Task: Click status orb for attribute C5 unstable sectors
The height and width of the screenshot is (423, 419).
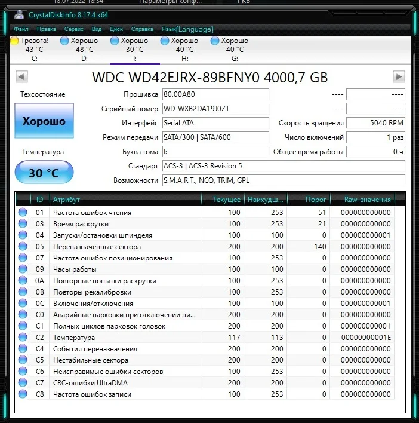Action: (x=23, y=360)
